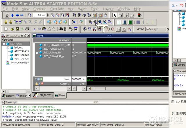This screenshot has width=186, height=128.
Task: Select the #INITIAL#15 process item
Action: point(21,51)
